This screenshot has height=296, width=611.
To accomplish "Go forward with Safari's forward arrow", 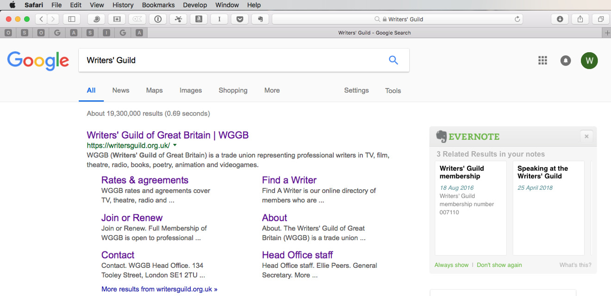I will [x=53, y=19].
